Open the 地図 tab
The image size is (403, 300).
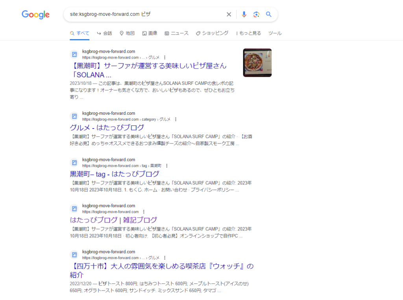(x=127, y=33)
